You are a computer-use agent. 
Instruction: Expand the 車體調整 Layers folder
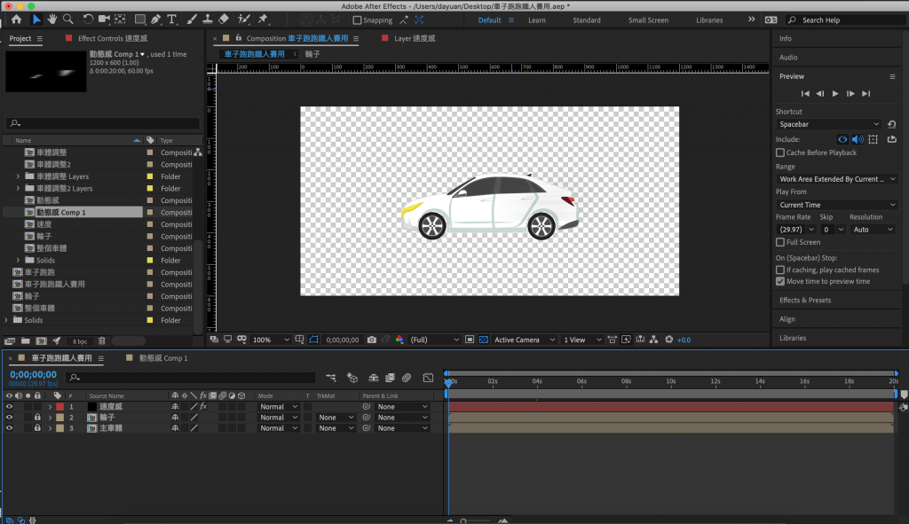18,176
